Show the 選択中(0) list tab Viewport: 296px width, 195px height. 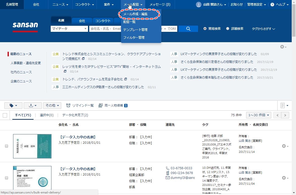tap(47, 115)
